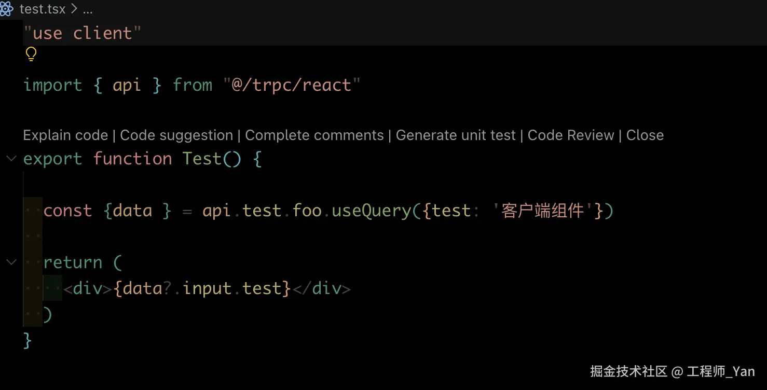This screenshot has height=390, width=767.
Task: Click Generate unit test code lens
Action: point(456,135)
